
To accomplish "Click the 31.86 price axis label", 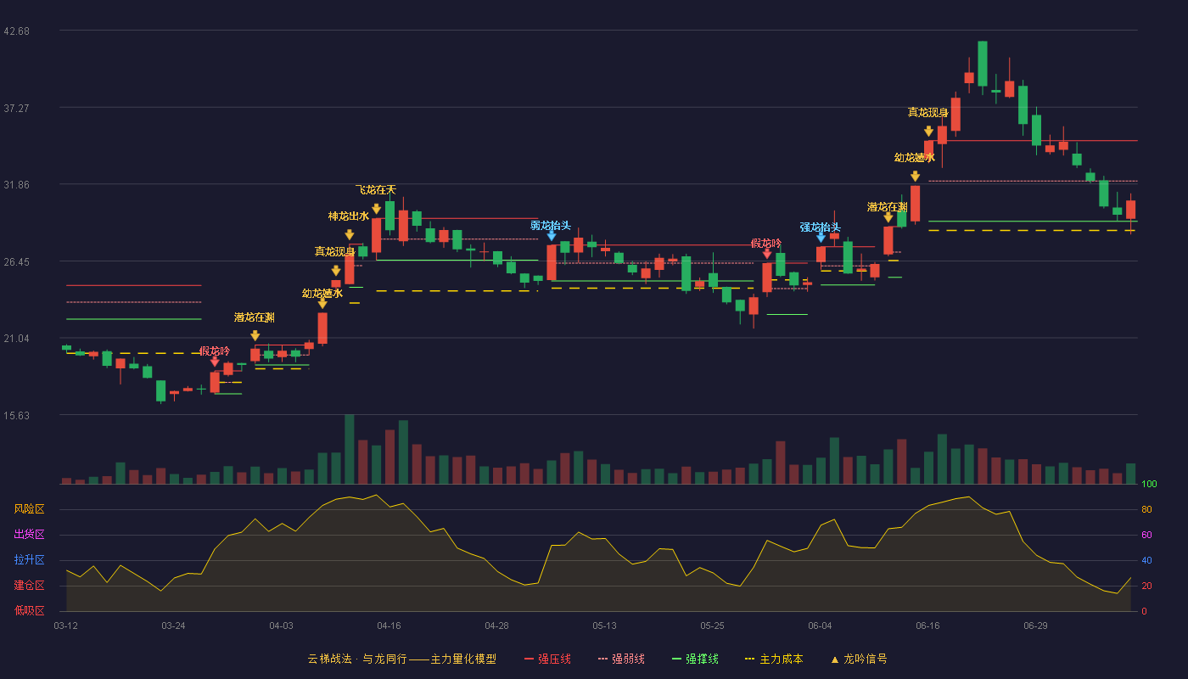I will 16,185.
